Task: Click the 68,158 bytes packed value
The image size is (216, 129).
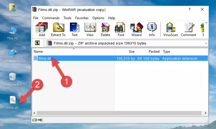Action: (x=148, y=58)
